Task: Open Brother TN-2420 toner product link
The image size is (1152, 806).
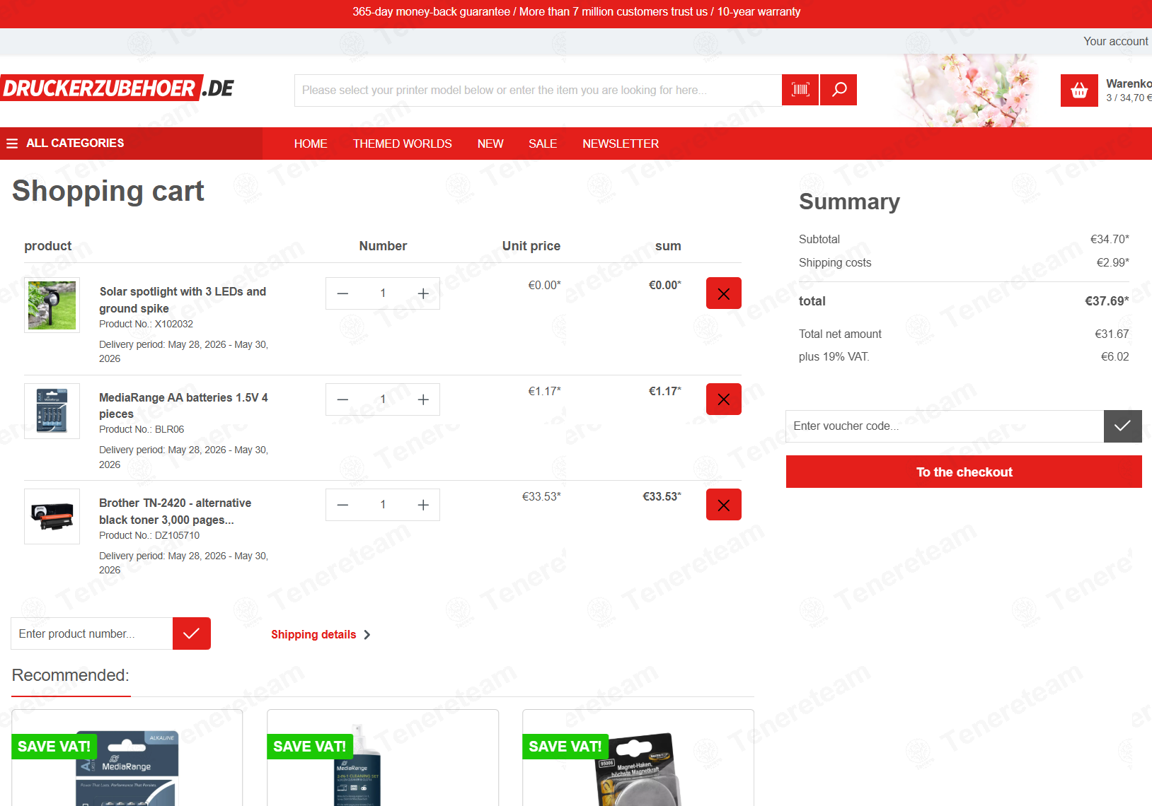Action: tap(175, 511)
